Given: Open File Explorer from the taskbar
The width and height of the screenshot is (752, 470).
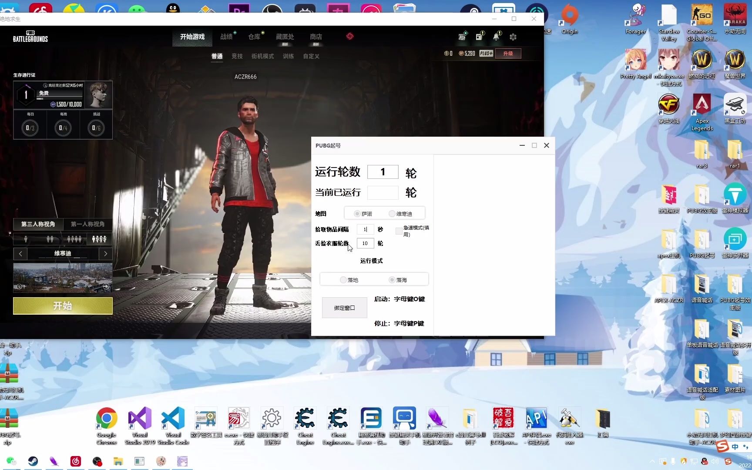Looking at the screenshot, I should click(x=118, y=461).
